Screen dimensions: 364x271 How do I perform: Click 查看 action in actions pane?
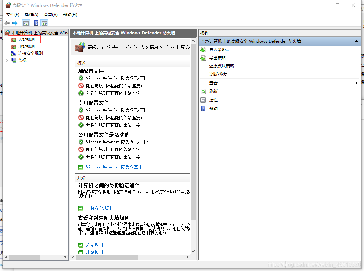tap(213, 83)
